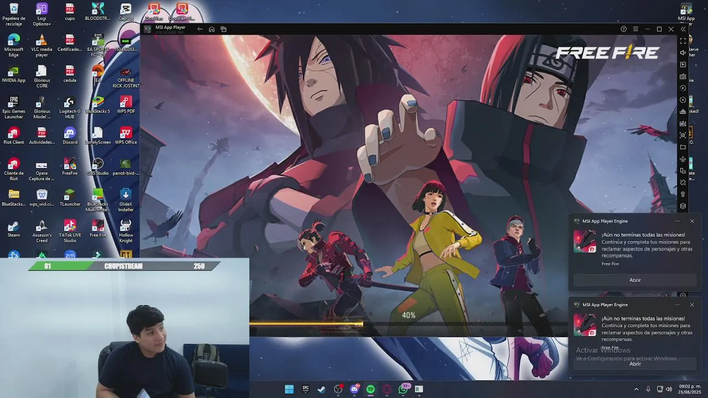This screenshot has width=708, height=398.
Task: Click Abrir on the first Free Fire notification
Action: [635, 280]
